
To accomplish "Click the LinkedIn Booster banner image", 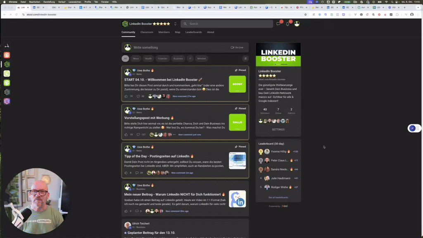I will point(278,55).
